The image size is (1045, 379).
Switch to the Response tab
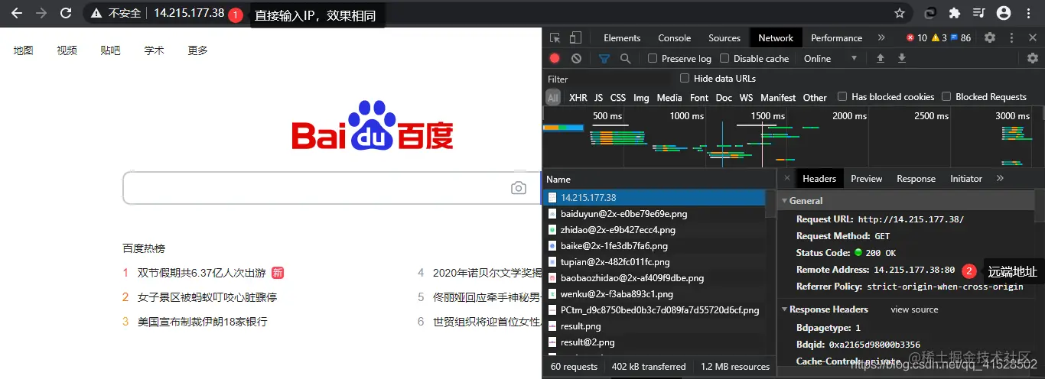[x=916, y=178]
